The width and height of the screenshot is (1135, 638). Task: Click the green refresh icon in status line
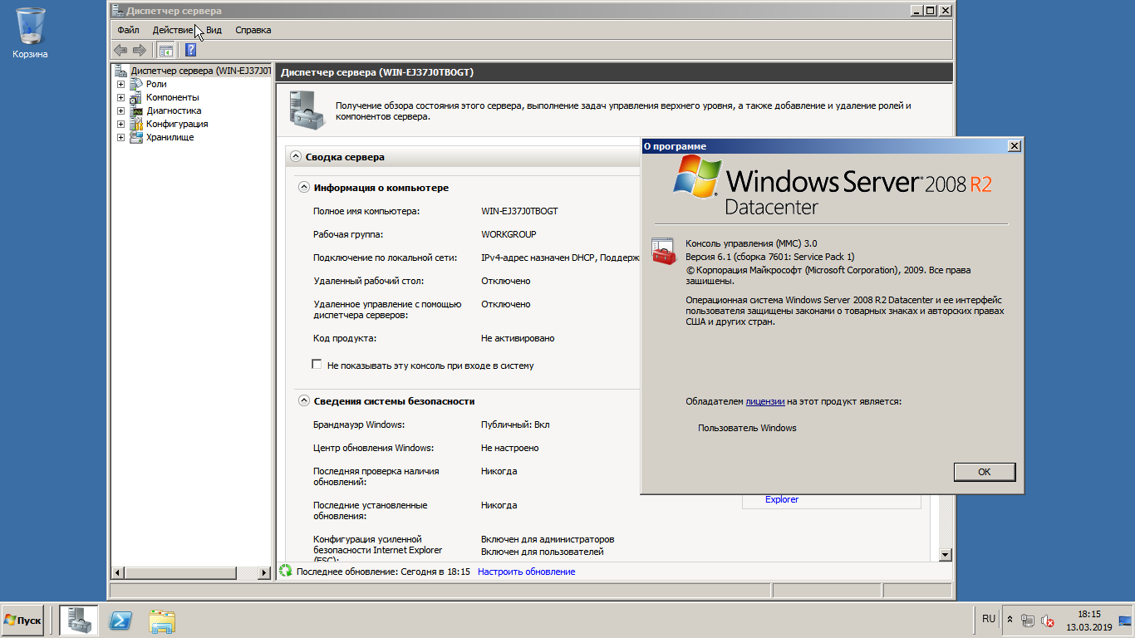287,571
